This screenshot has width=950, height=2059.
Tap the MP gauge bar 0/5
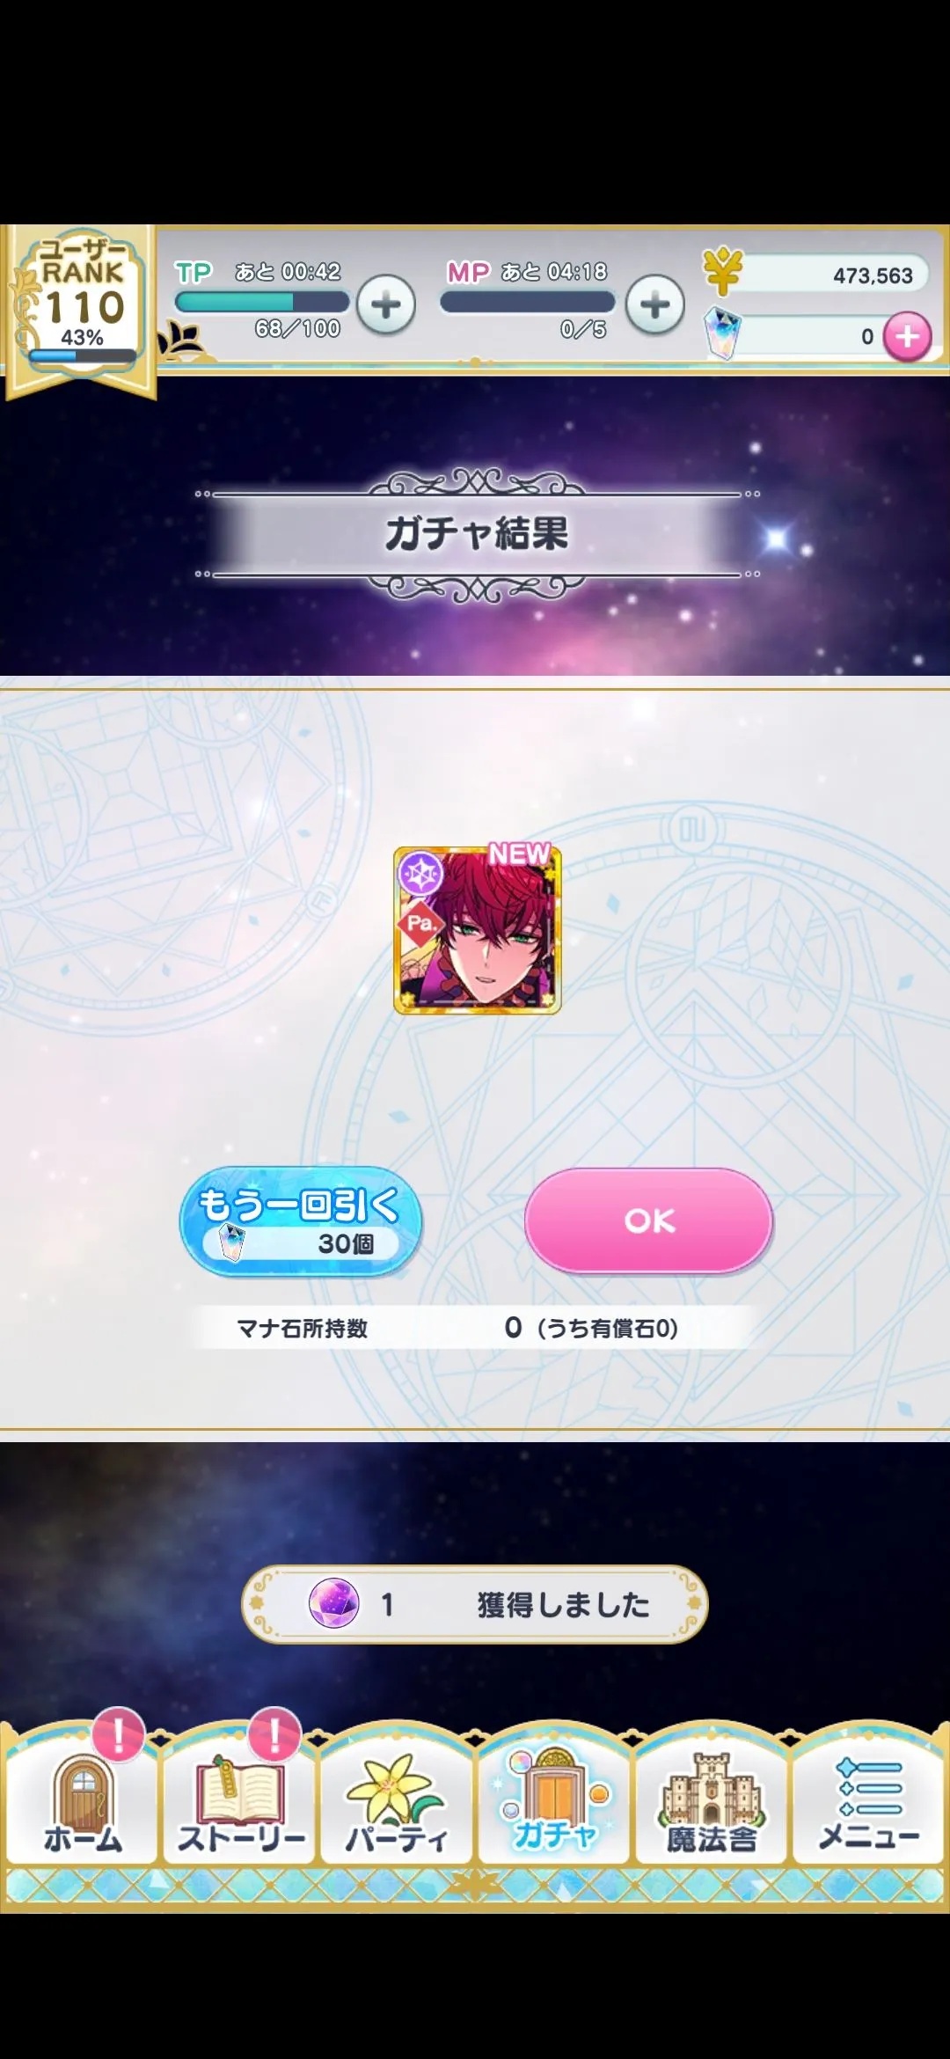click(528, 303)
